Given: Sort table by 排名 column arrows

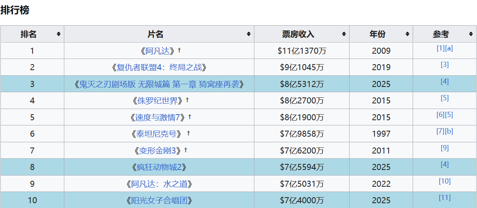Looking at the screenshot, I should 59,34.
